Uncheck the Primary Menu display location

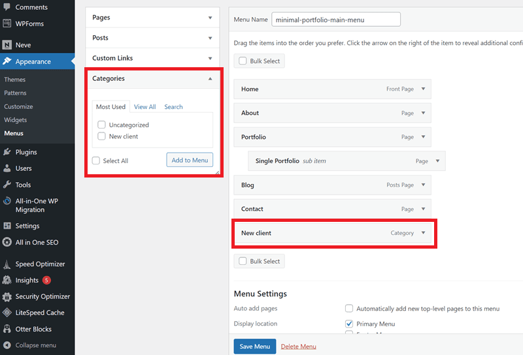pos(349,324)
